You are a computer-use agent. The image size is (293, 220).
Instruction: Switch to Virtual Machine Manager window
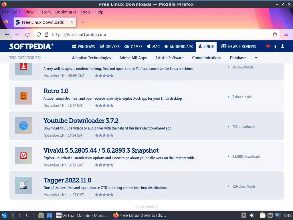pos(82,215)
